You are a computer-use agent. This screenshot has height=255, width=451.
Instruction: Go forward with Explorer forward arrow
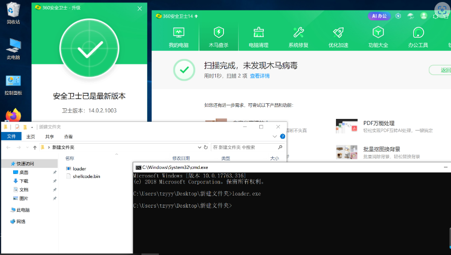pyautogui.click(x=19, y=148)
